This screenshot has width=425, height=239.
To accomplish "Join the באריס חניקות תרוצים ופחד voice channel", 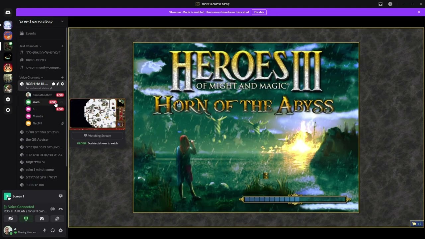I will 42,155.
